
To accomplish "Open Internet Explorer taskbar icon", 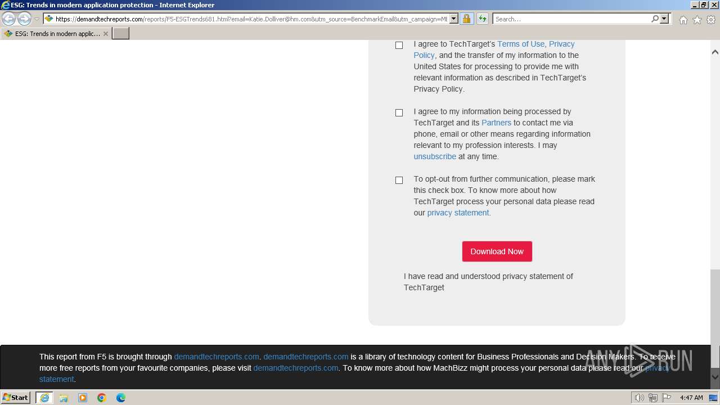I will (44, 398).
